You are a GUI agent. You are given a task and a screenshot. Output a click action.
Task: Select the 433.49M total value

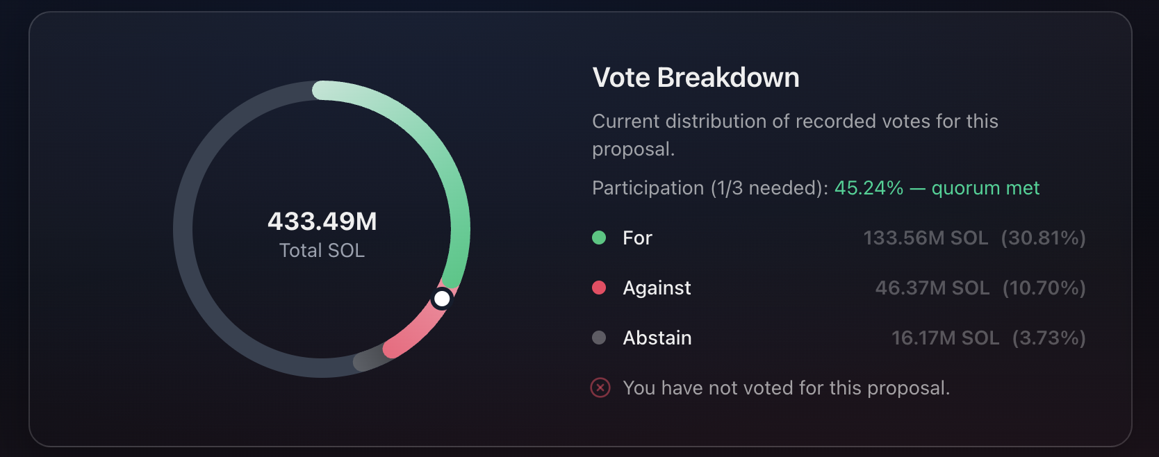pos(322,222)
